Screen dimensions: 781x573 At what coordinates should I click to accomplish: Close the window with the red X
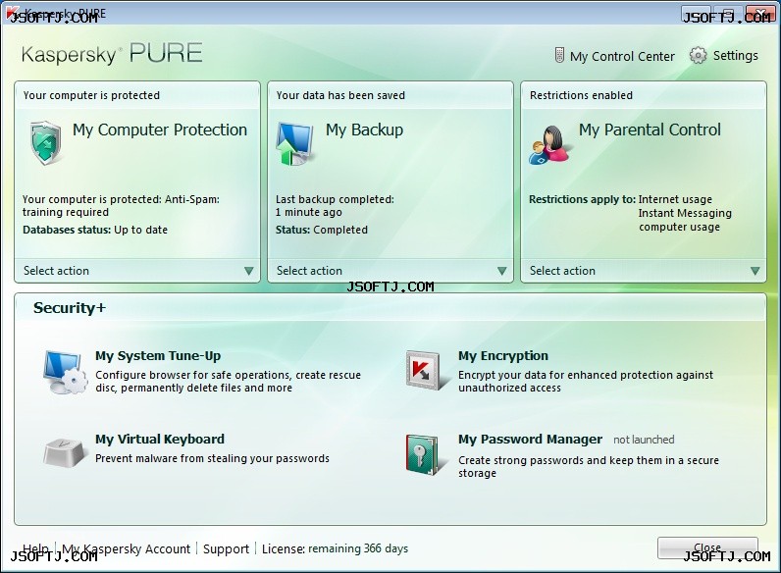[x=761, y=14]
